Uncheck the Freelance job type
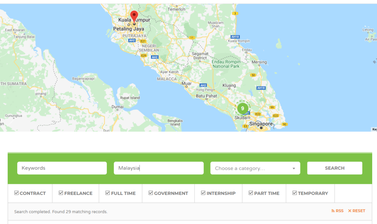 [61, 193]
